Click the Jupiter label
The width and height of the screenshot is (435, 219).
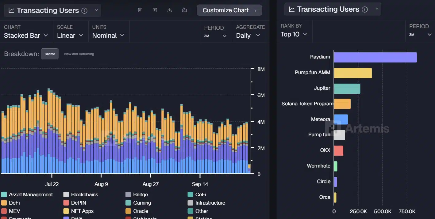[322, 88]
